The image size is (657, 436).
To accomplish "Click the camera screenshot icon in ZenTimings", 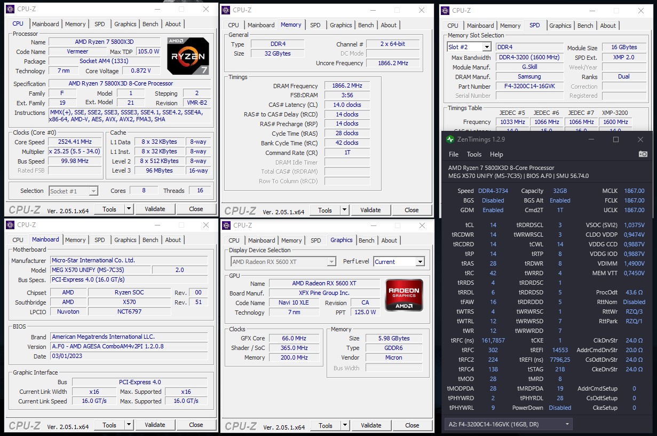I will [x=642, y=154].
